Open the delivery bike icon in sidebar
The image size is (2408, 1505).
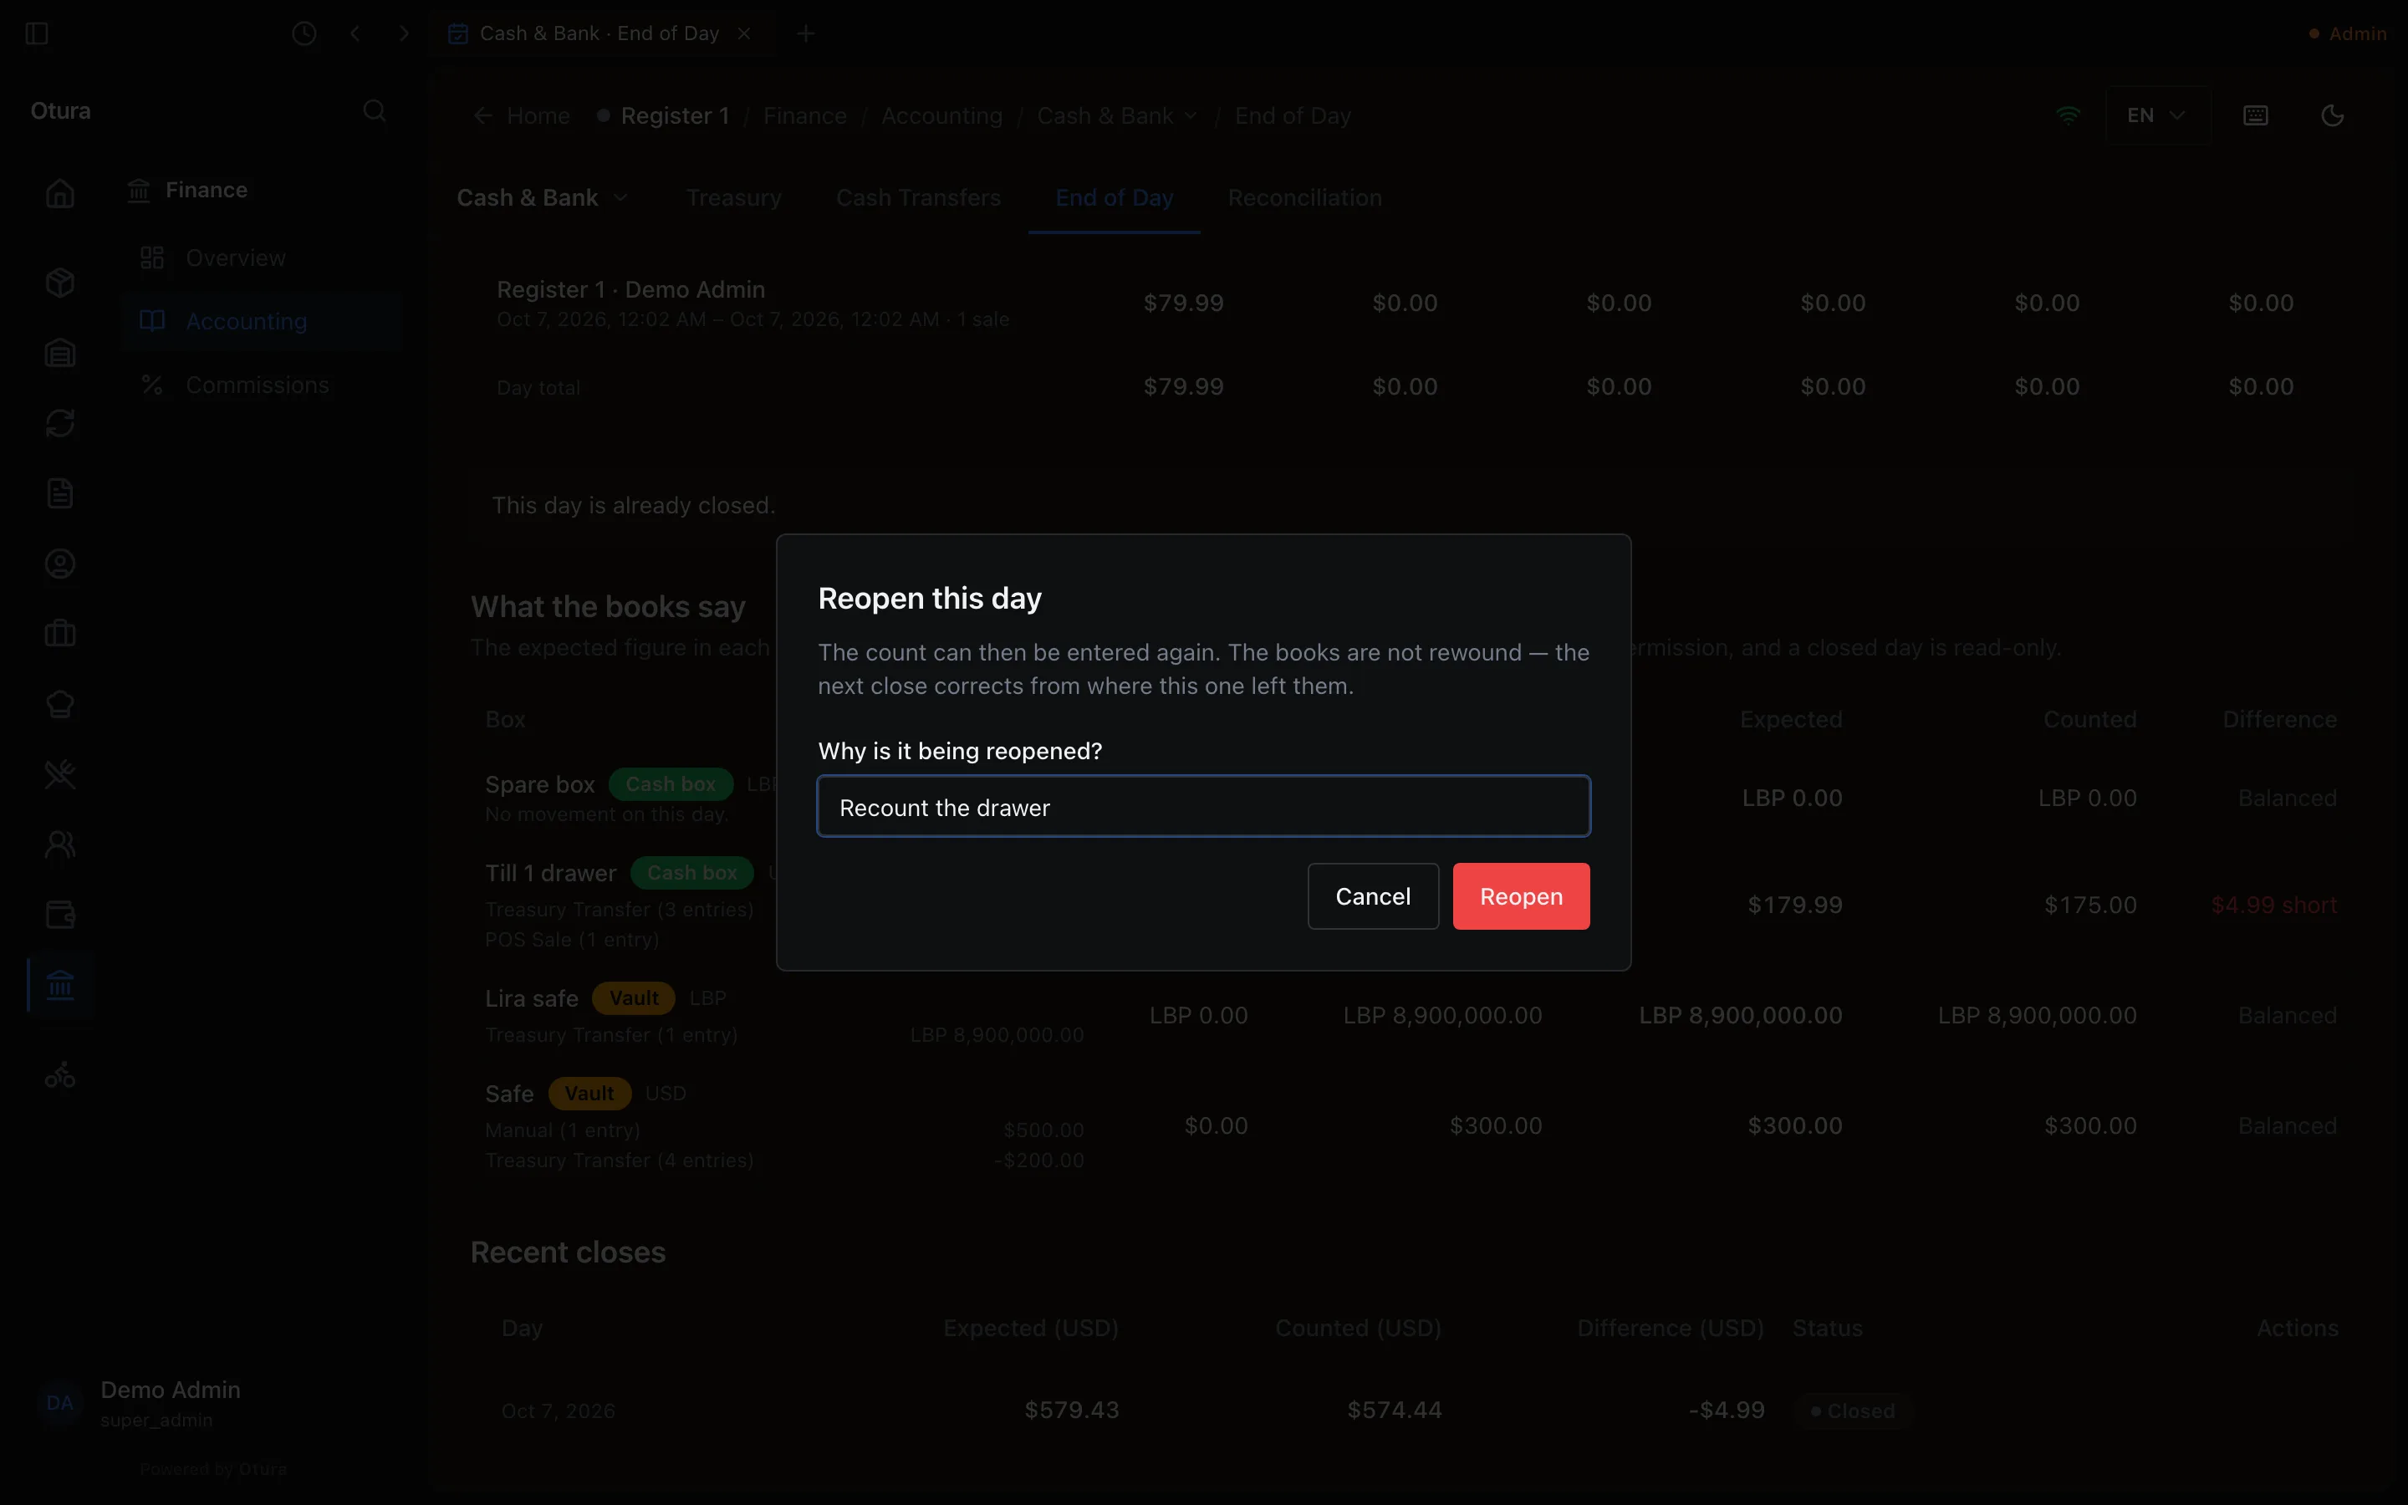click(x=59, y=1075)
